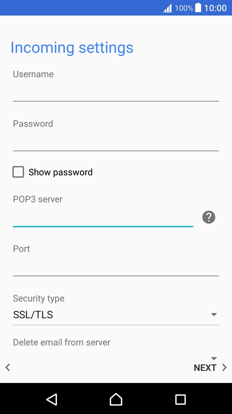Tap the right chevron beside NEXT
The height and width of the screenshot is (414, 232).
224,367
